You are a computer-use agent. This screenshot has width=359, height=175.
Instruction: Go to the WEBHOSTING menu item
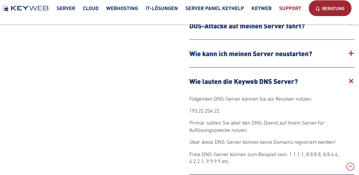pos(122,9)
